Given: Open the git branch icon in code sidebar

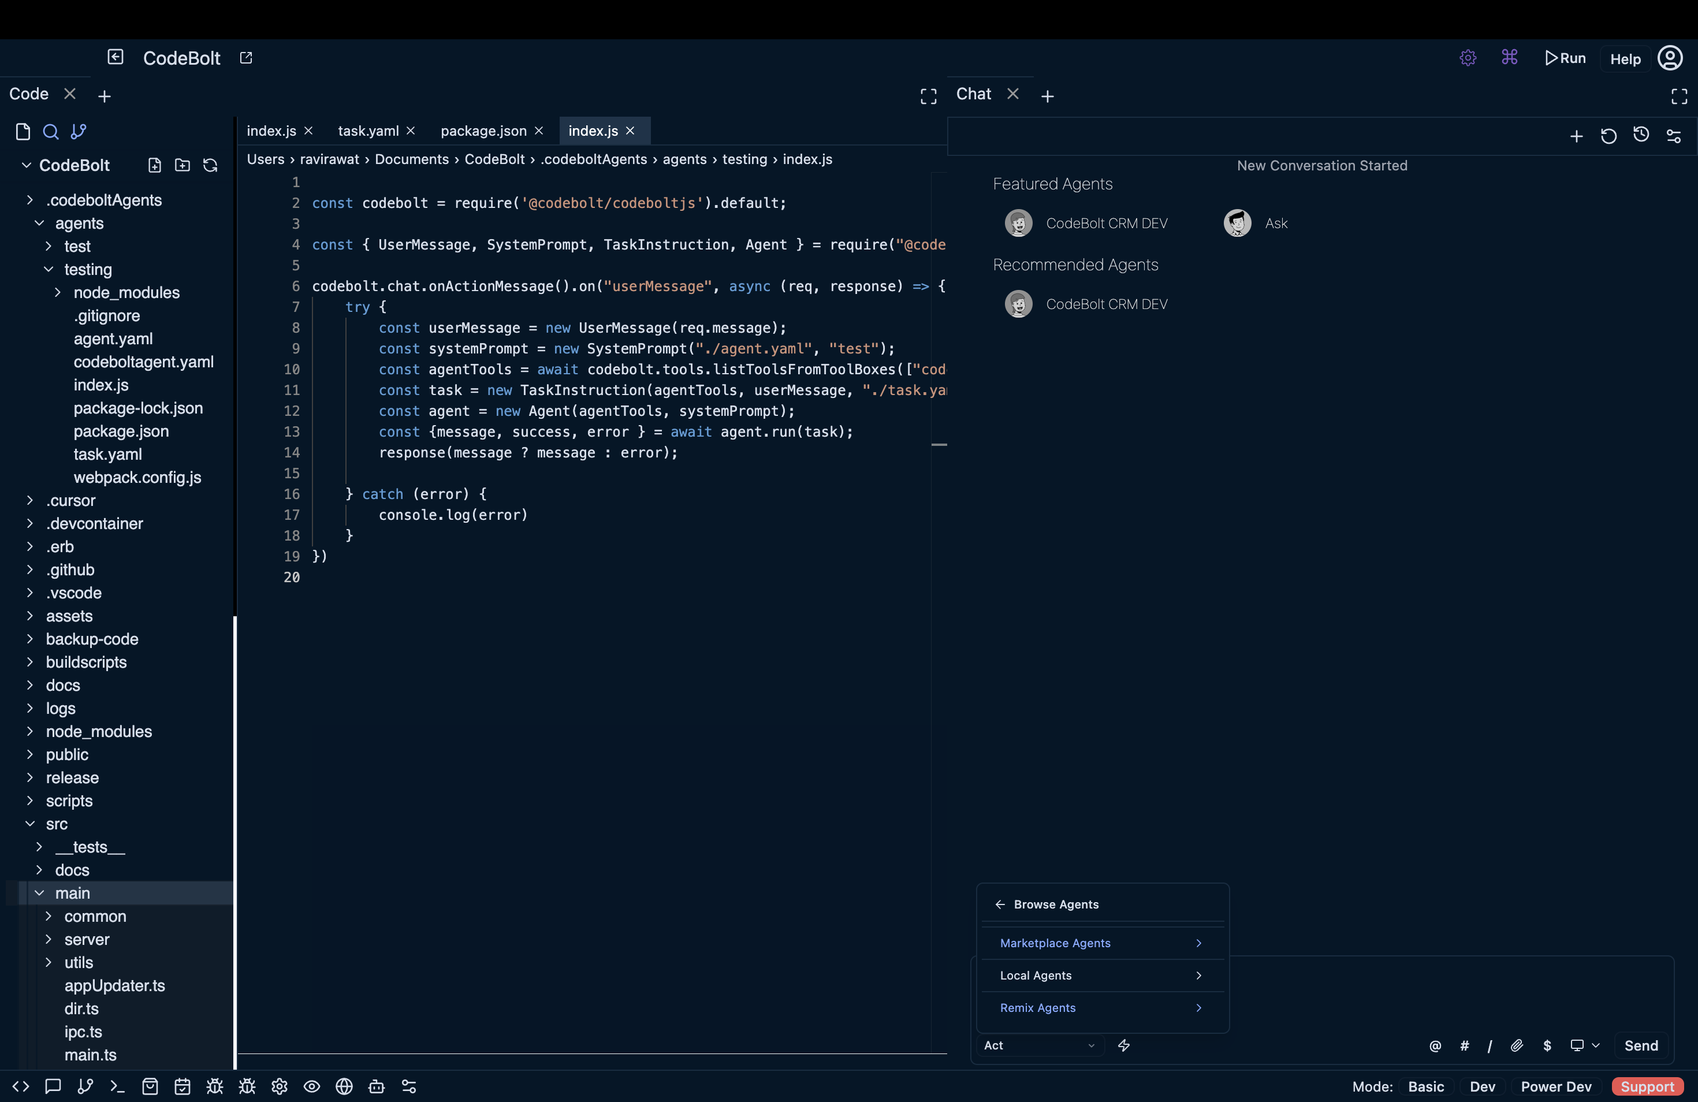Looking at the screenshot, I should pyautogui.click(x=79, y=131).
